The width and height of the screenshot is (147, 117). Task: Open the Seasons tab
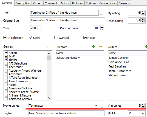[x=124, y=3]
